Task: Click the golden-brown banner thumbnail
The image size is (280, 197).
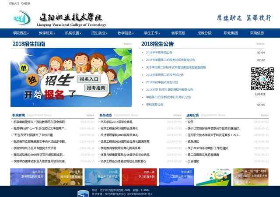Action: (65, 177)
